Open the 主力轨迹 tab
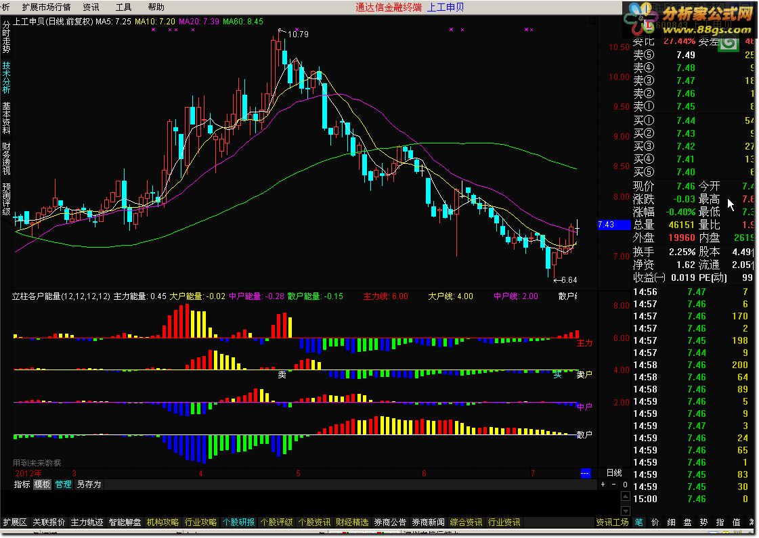 click(x=87, y=522)
